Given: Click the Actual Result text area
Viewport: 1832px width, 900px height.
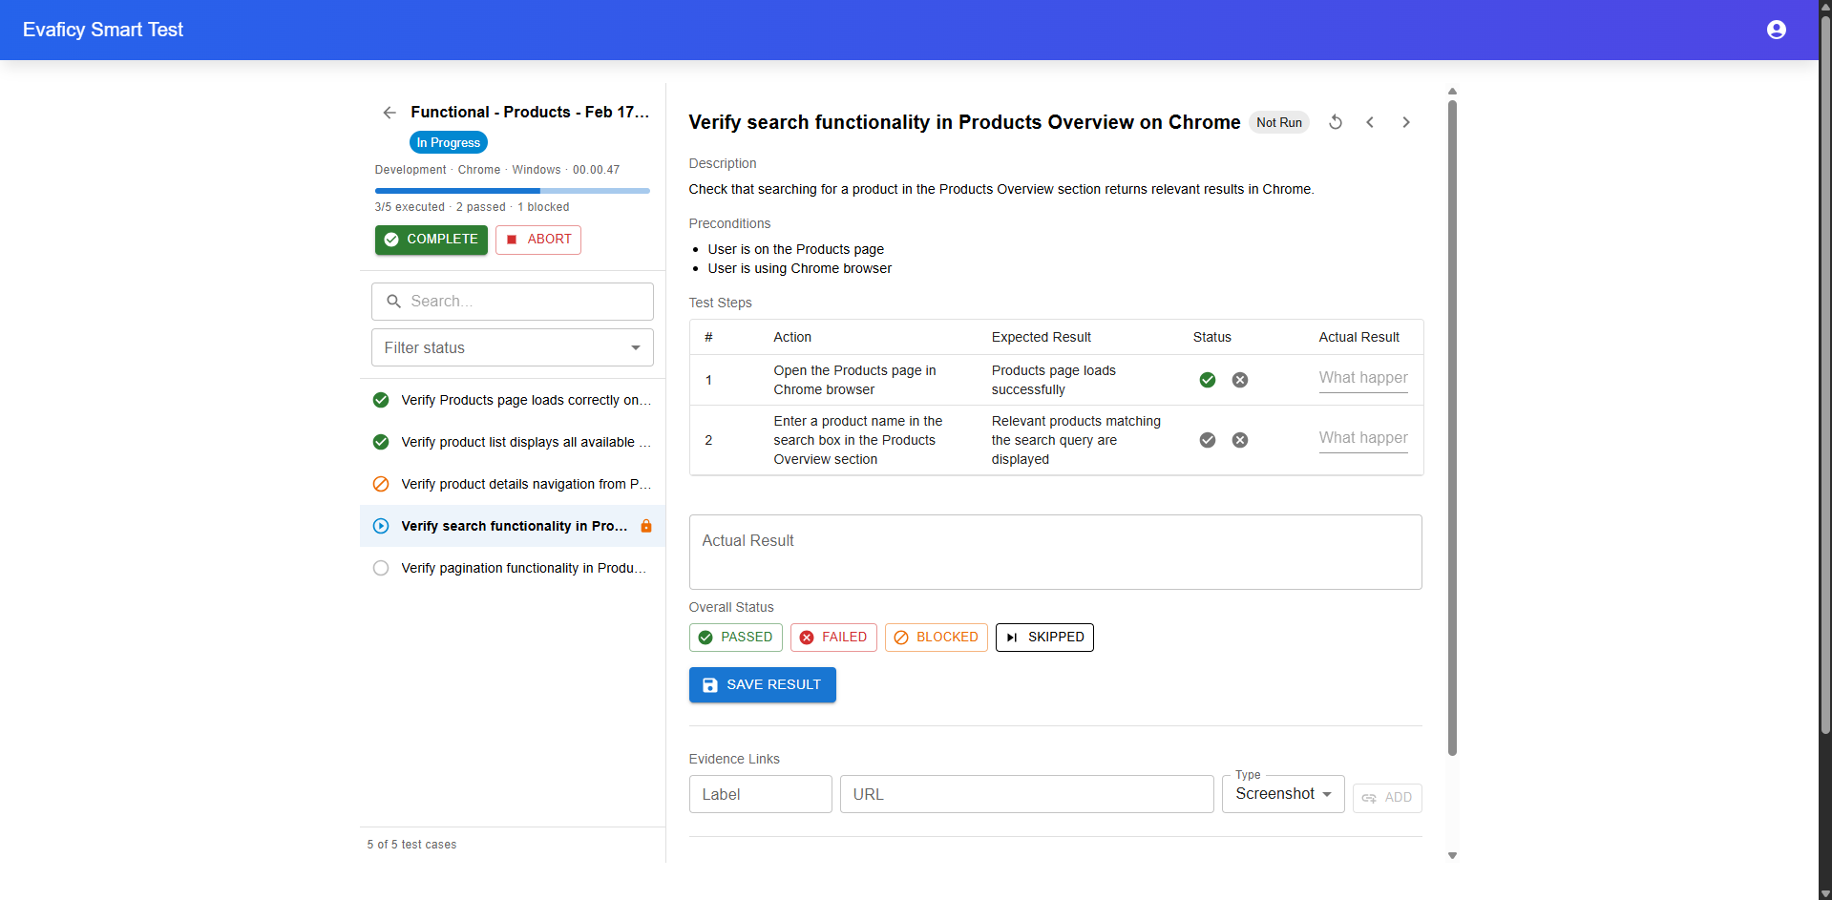Looking at the screenshot, I should [x=1056, y=553].
